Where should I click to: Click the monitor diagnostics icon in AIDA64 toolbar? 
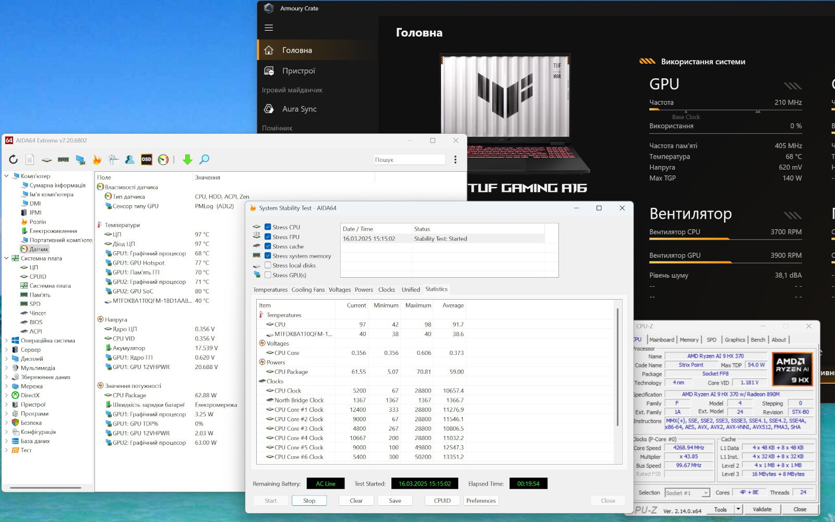coord(80,160)
